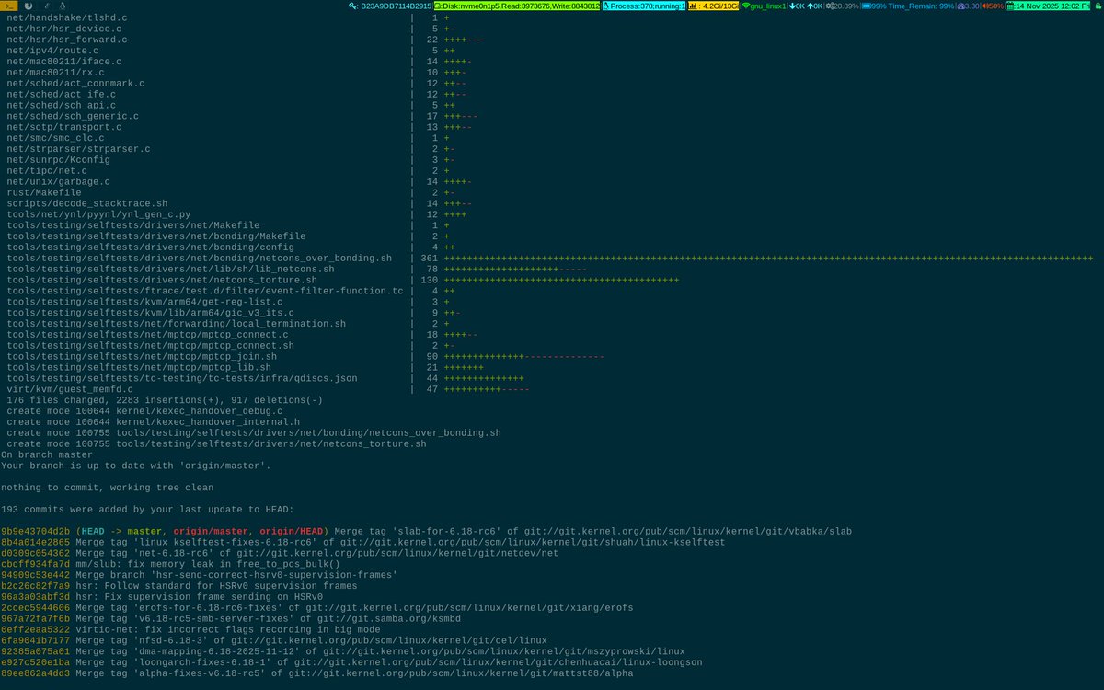This screenshot has height=690, width=1104.
Task: Click the water droplet workspace icon
Action: click(63, 6)
